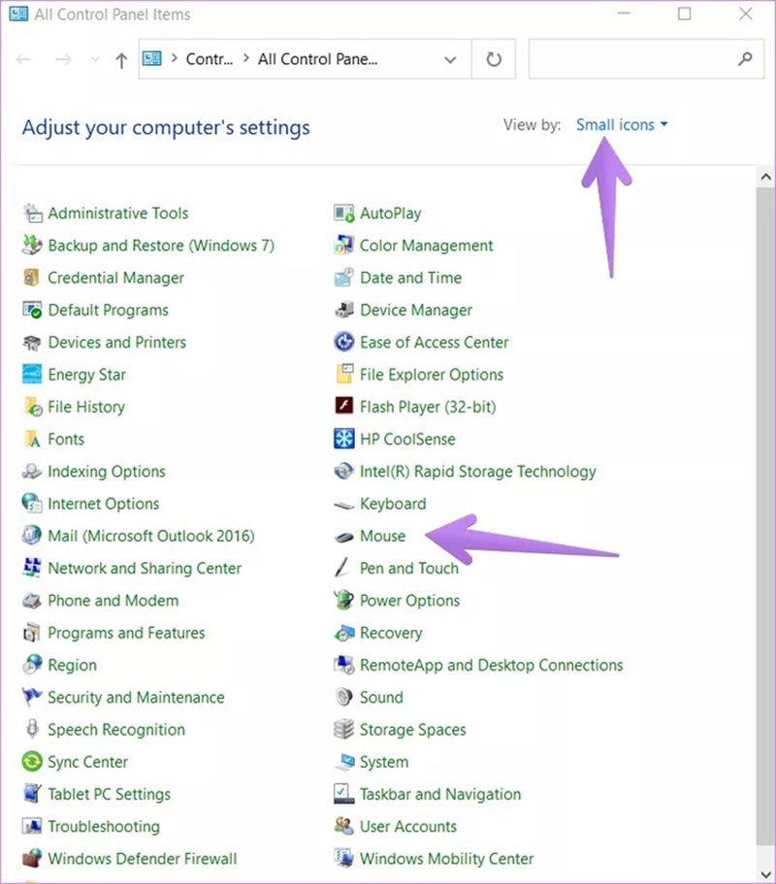Open the View by Small icons dropdown

[x=622, y=124]
